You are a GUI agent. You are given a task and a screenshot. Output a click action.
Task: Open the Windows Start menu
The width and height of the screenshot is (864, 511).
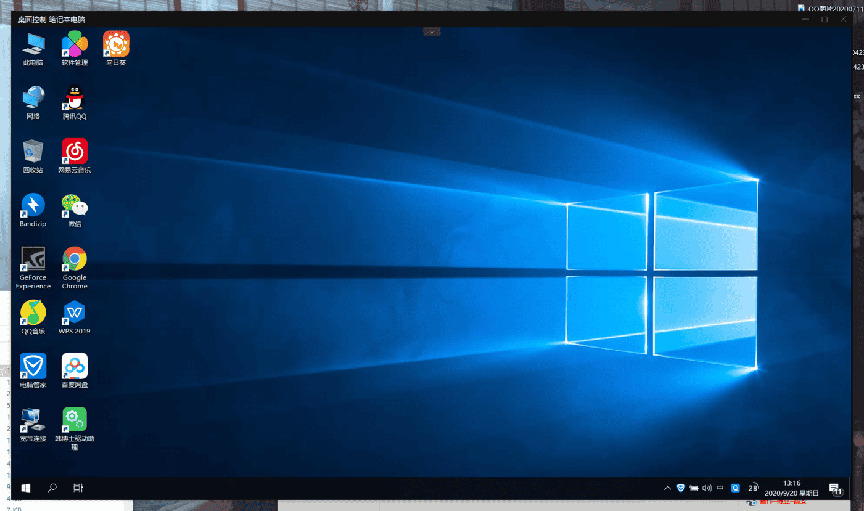pyautogui.click(x=26, y=488)
